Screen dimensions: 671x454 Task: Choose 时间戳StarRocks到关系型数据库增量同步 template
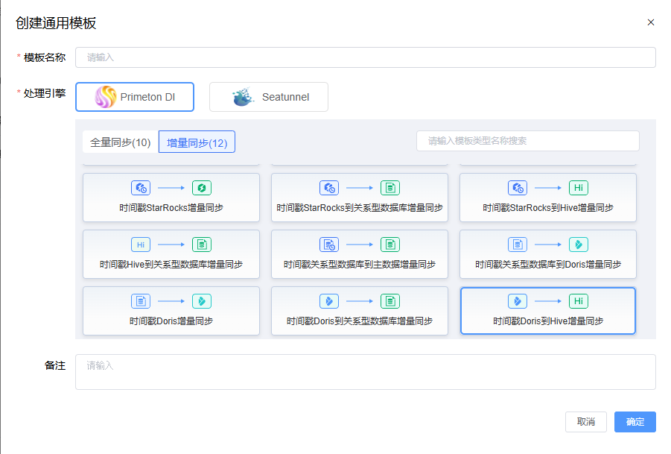[360, 198]
